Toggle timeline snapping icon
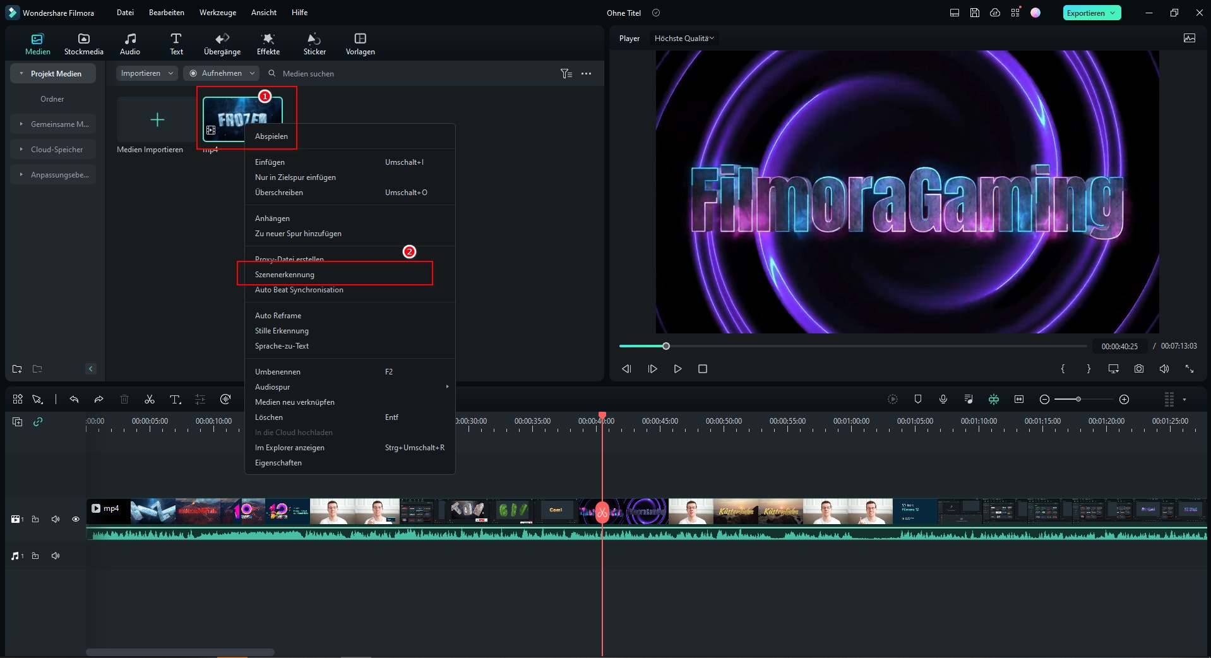The height and width of the screenshot is (658, 1211). click(x=994, y=399)
